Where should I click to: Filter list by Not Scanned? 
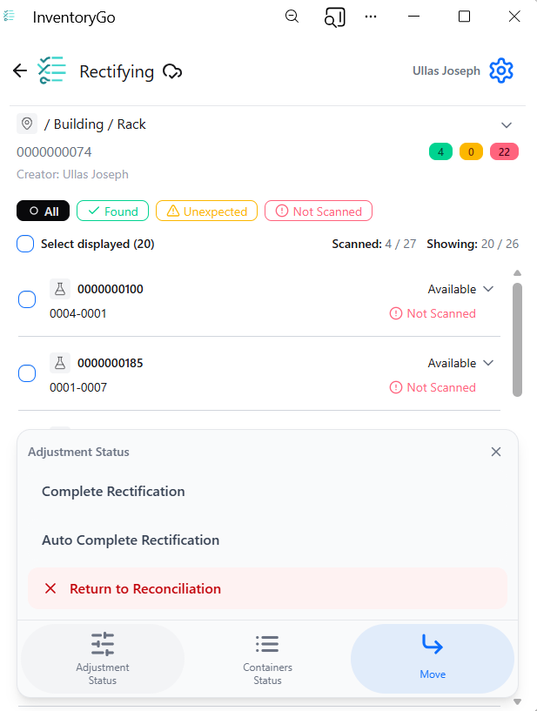point(319,211)
